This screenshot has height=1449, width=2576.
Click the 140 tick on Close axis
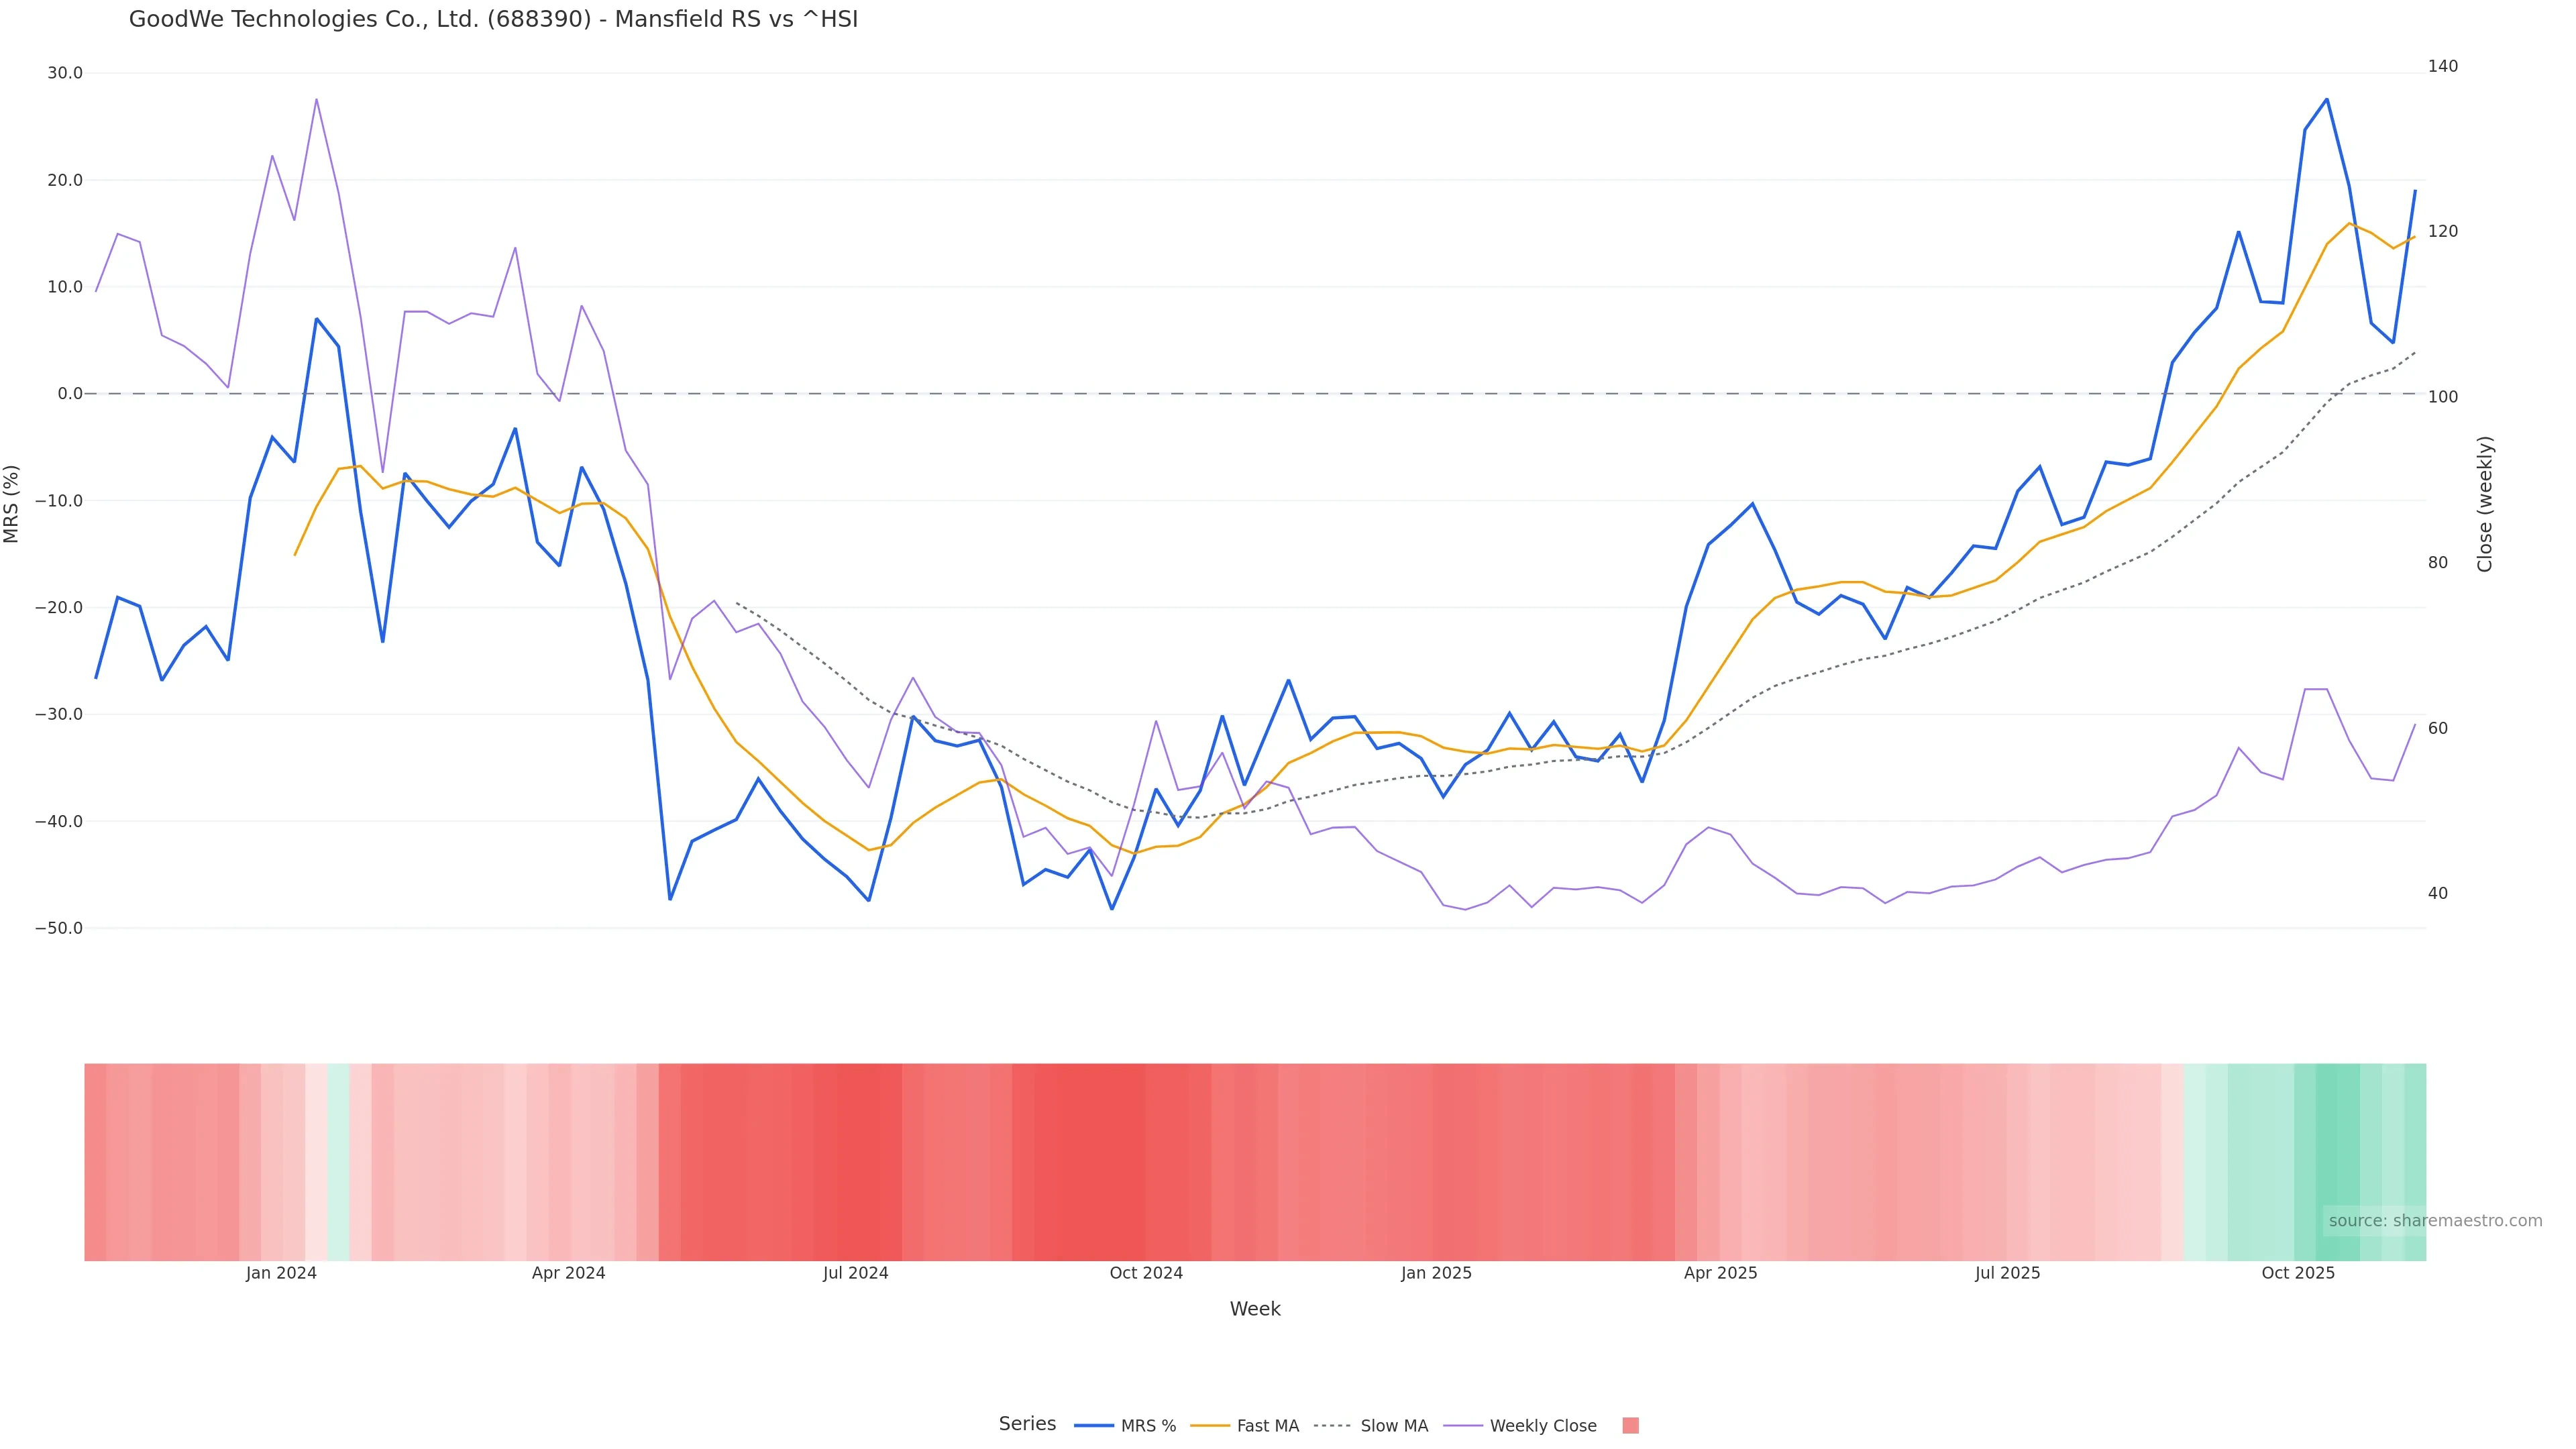click(x=2442, y=66)
